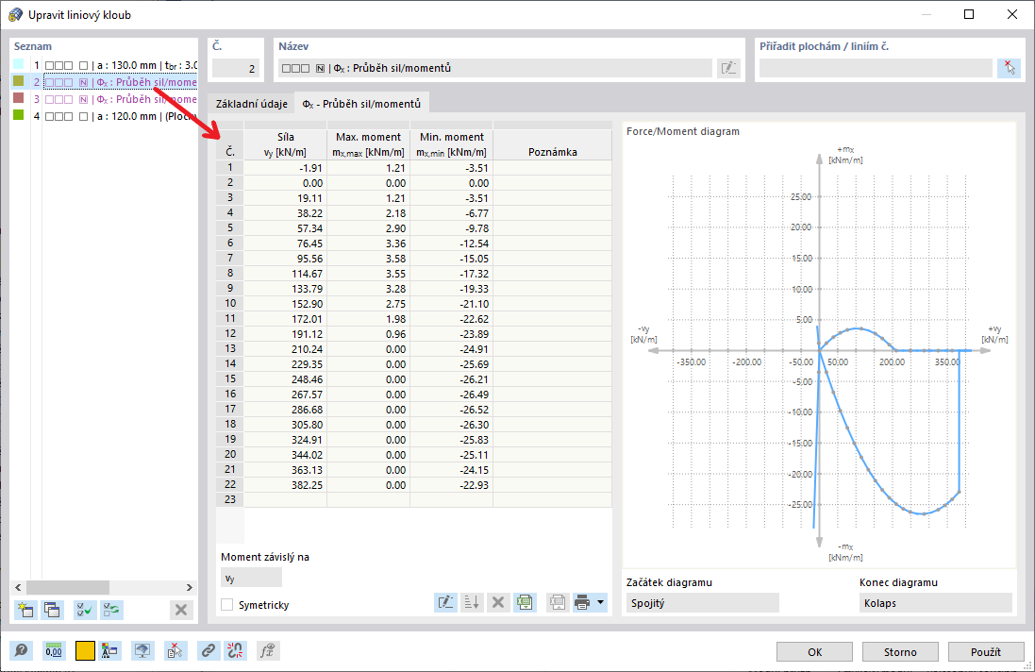Click the yellow color swatch

pos(85,651)
